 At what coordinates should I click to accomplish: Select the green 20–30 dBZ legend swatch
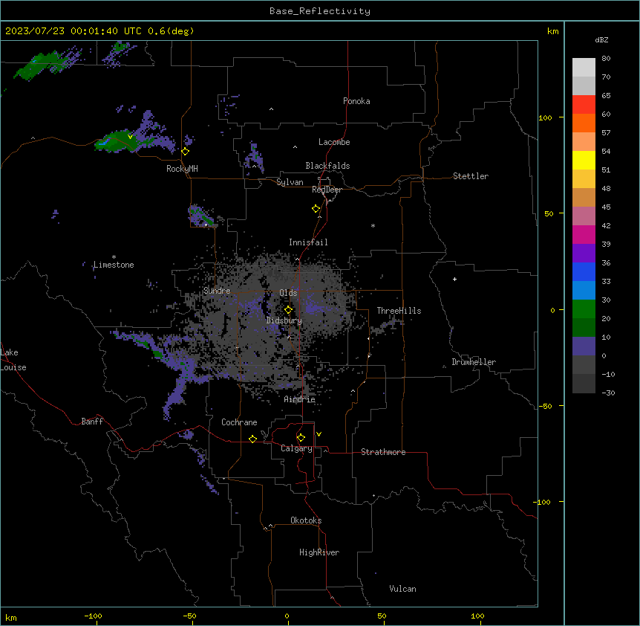click(x=584, y=309)
